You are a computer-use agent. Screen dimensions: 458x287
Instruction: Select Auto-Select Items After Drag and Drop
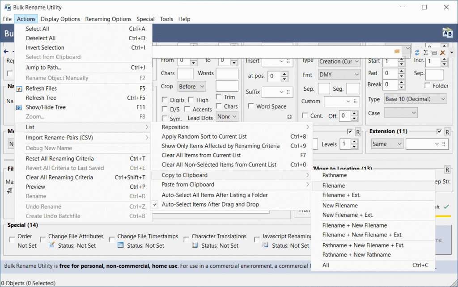pos(232,204)
